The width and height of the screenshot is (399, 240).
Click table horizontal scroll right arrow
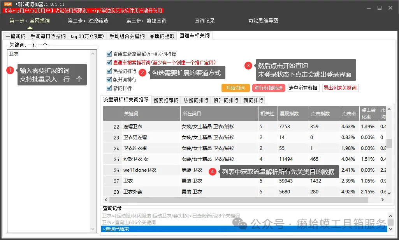383,200
